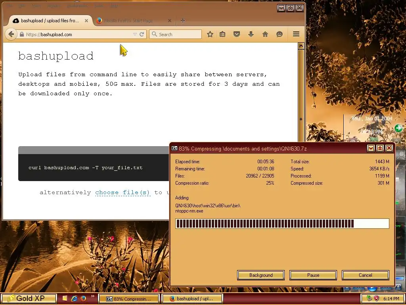This screenshot has height=305, width=406.
Task: Expand hidden quick launch items chevron
Action: [92, 296]
